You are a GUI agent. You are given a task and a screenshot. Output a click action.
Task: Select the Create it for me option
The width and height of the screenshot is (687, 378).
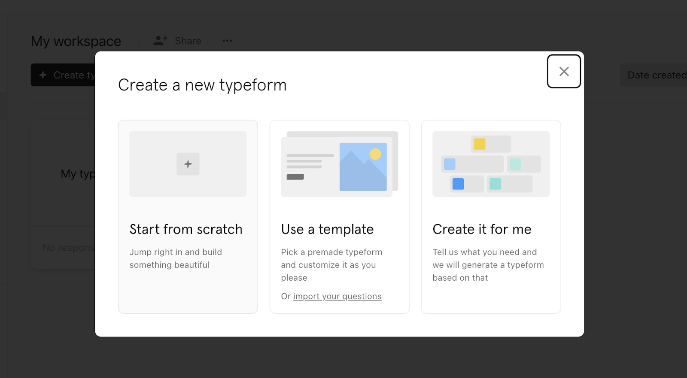tap(491, 217)
